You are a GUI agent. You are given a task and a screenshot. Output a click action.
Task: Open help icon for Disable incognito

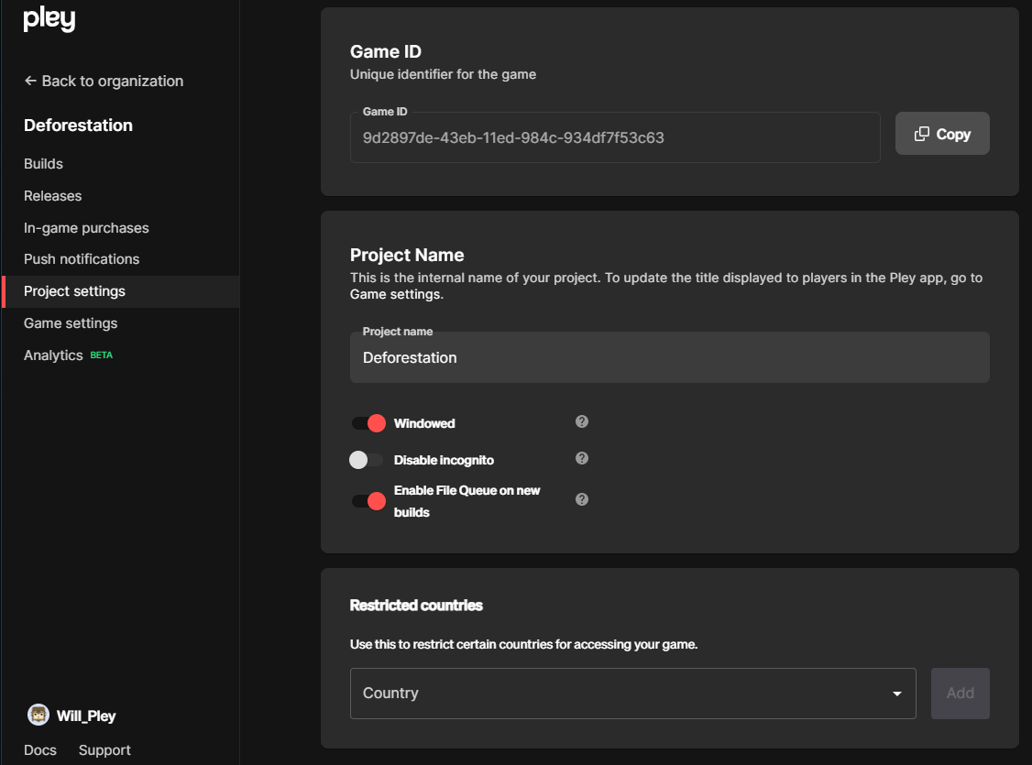pos(582,458)
